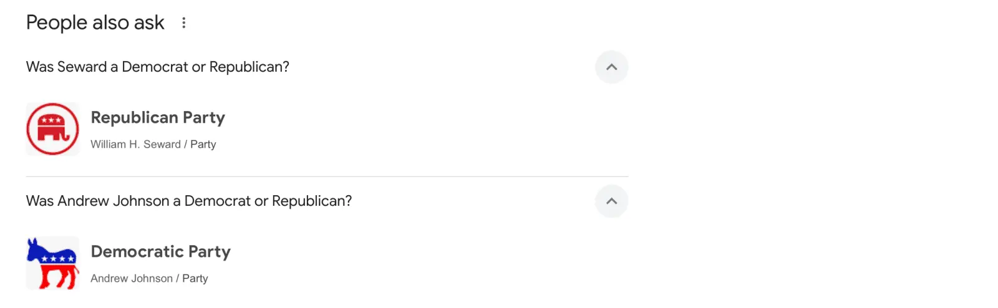Click the question about Andrew Johnson's party
The width and height of the screenshot is (998, 308).
click(188, 201)
